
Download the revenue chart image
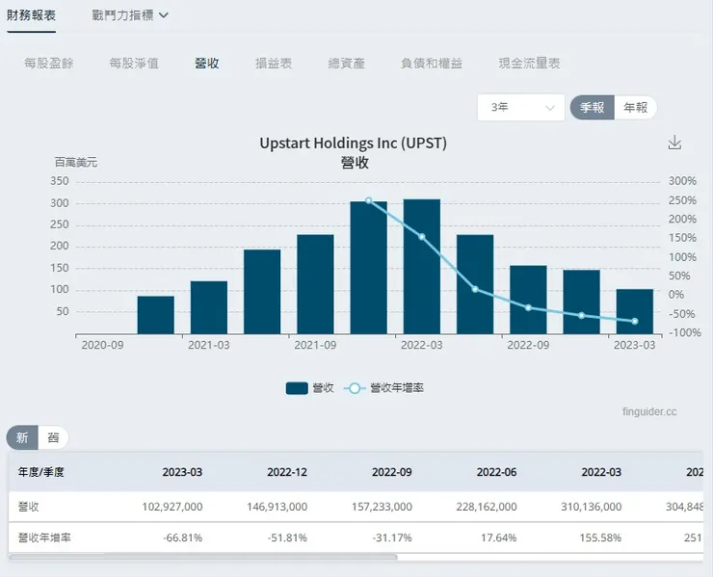674,143
